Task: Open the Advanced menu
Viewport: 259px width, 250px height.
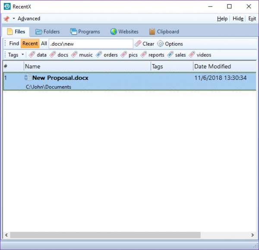Action: (29, 19)
